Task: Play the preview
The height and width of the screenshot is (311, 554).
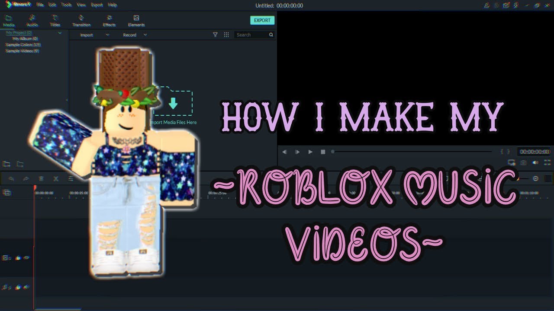Action: point(310,152)
